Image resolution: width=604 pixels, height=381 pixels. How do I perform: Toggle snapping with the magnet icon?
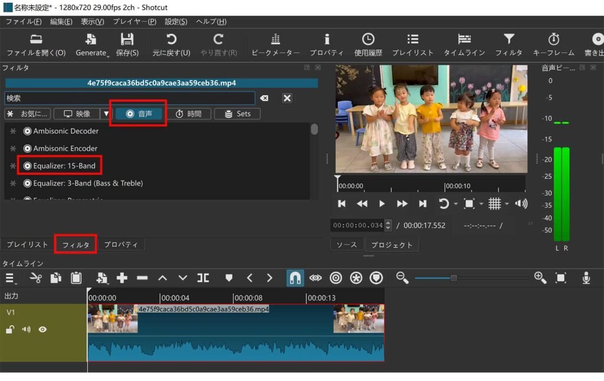point(294,278)
